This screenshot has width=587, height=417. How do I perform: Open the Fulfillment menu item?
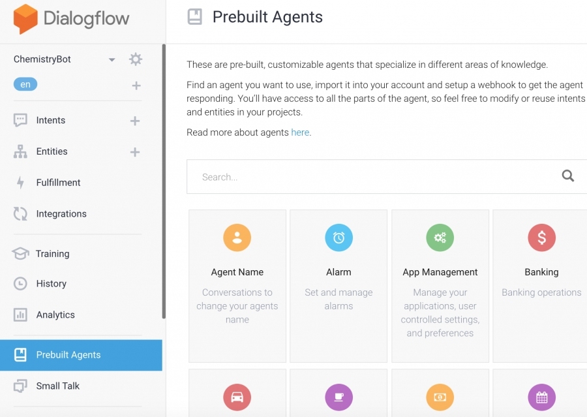click(x=58, y=183)
